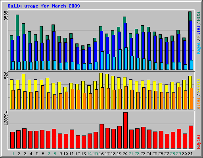Click the green Hits bar for day 2
The height and width of the screenshot is (158, 203).
[17, 25]
